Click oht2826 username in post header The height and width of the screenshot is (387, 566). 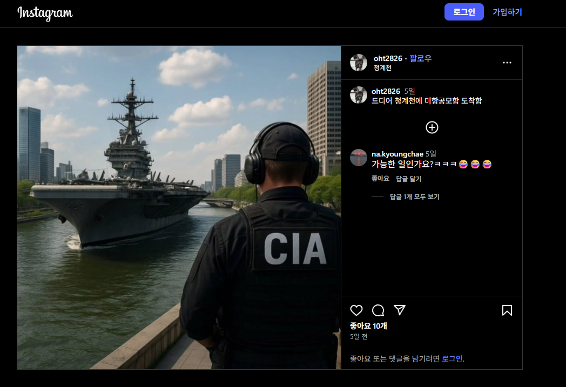(x=388, y=58)
